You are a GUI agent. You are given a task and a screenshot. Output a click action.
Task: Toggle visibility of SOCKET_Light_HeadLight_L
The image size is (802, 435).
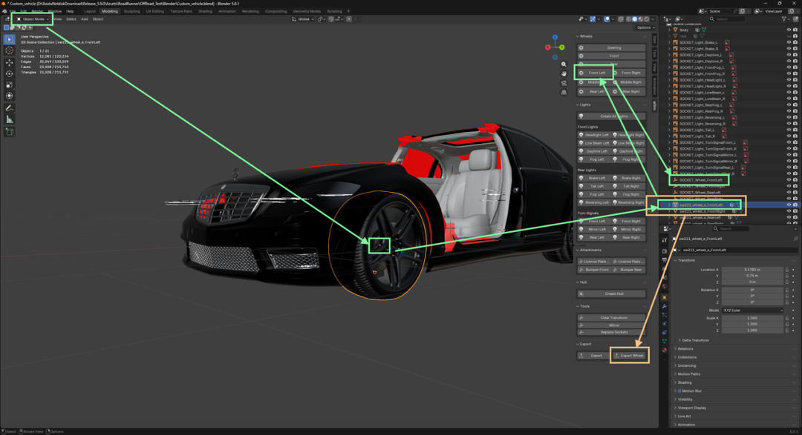click(x=789, y=80)
